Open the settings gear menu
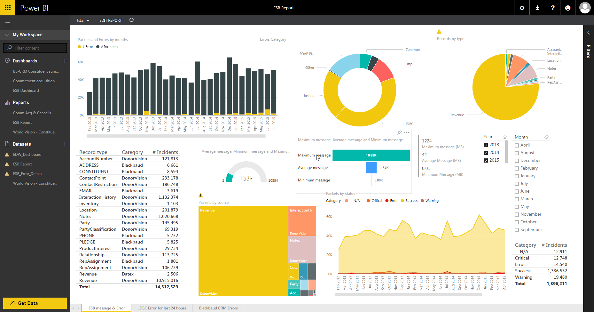The height and width of the screenshot is (312, 594). click(x=522, y=8)
